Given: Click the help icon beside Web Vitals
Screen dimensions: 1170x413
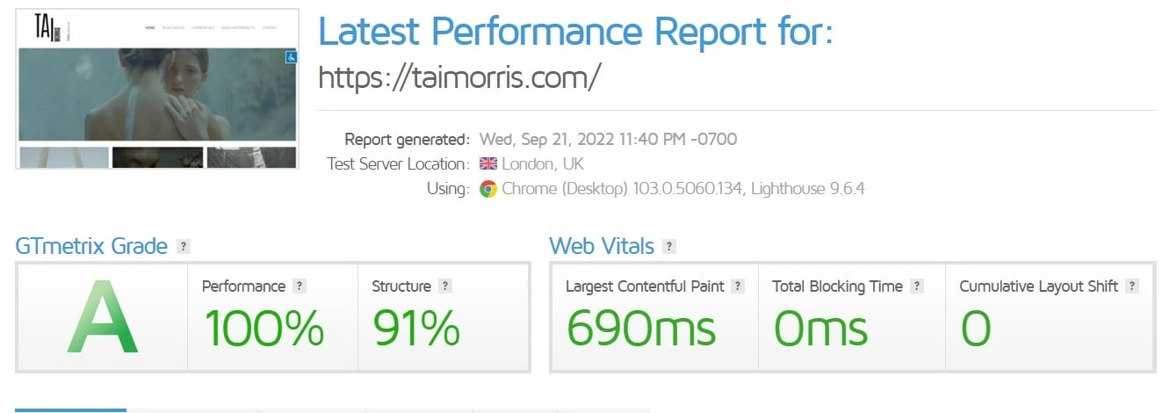Looking at the screenshot, I should pyautogui.click(x=669, y=247).
